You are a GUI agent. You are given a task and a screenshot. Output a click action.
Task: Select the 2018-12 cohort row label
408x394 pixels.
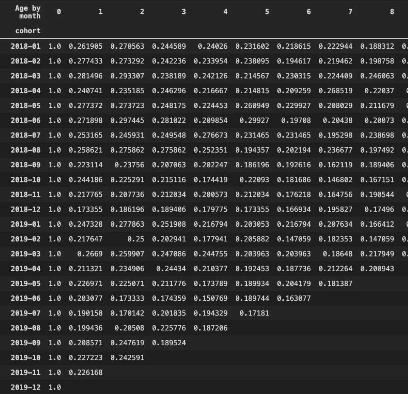pyautogui.click(x=26, y=209)
